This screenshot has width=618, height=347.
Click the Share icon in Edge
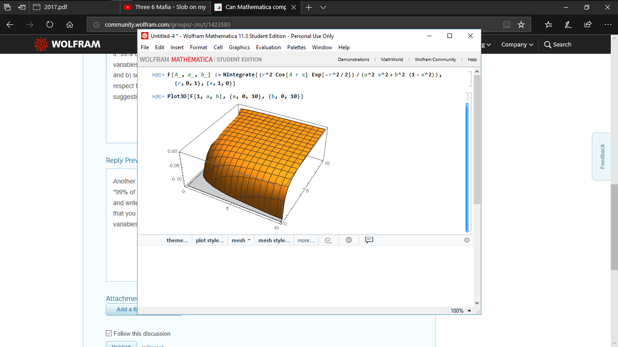click(x=588, y=24)
